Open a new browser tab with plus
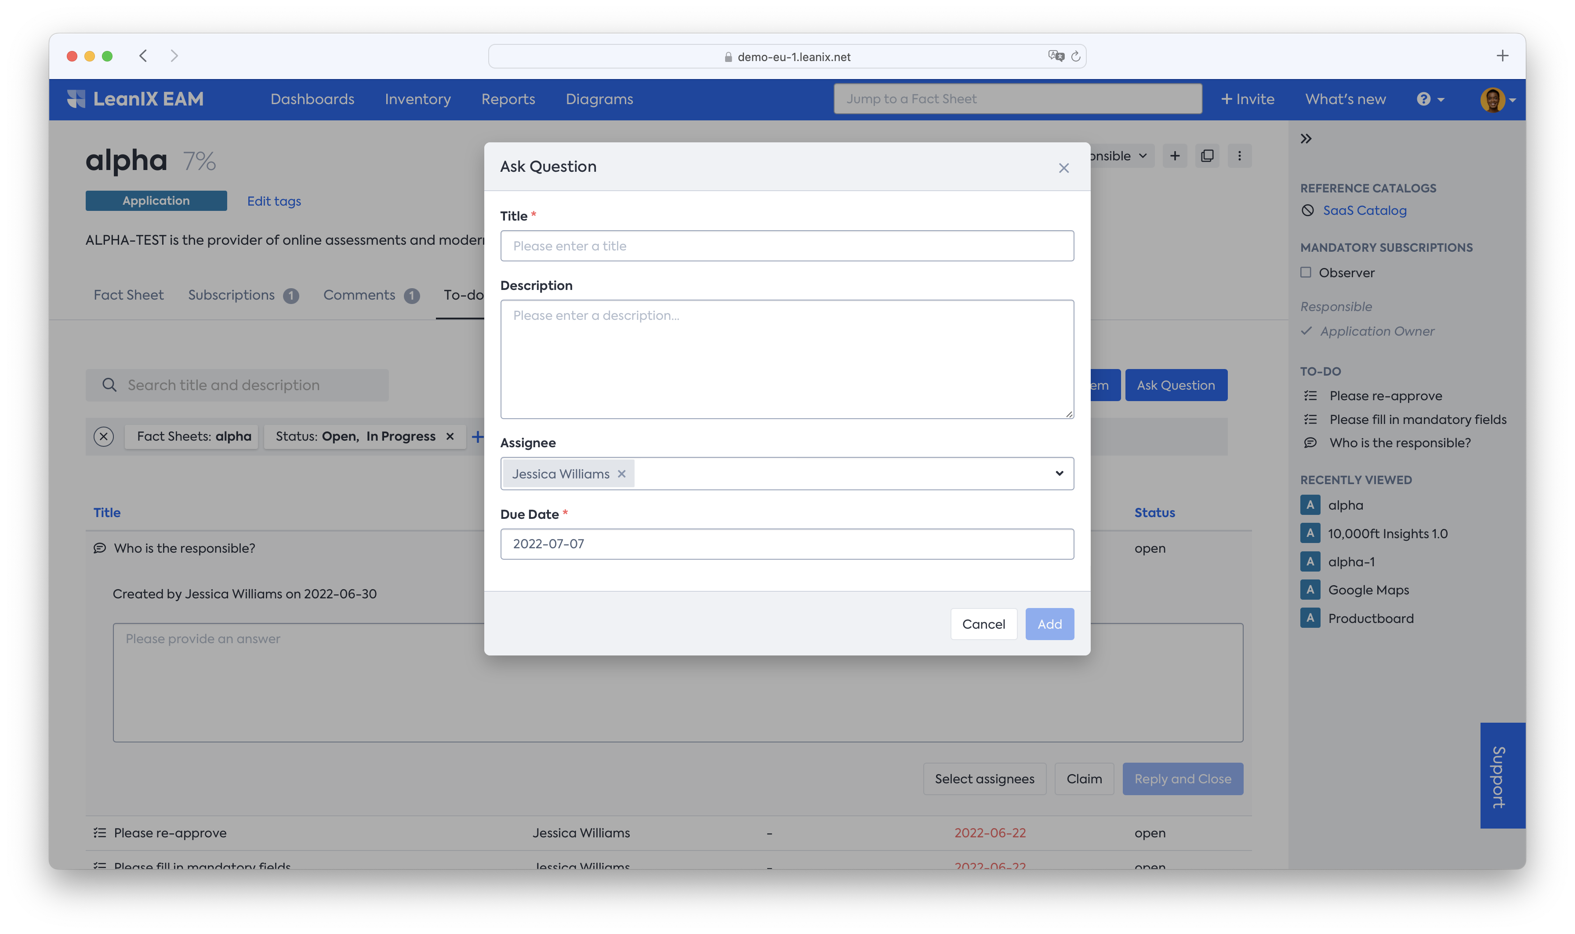This screenshot has height=934, width=1575. point(1502,56)
